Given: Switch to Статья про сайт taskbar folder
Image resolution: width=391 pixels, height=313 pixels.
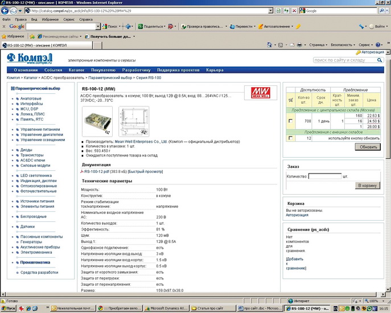Looking at the screenshot, I should 213,308.
